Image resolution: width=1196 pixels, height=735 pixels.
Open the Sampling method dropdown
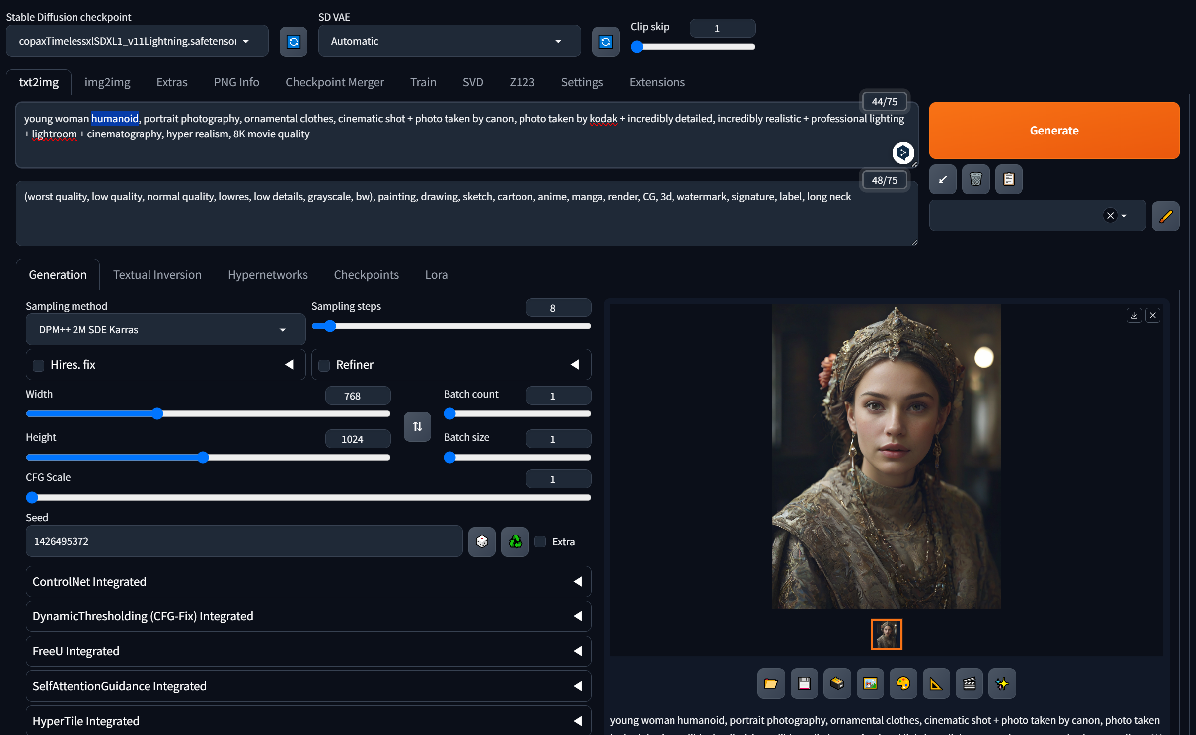coord(165,330)
